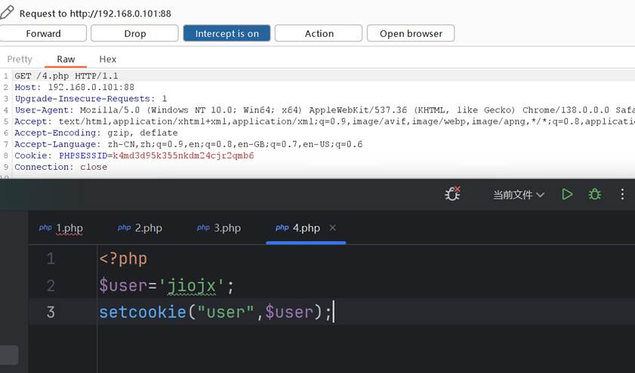This screenshot has height=373, width=635.
Task: Click the php file icon on 2.php tab
Action: coord(124,227)
